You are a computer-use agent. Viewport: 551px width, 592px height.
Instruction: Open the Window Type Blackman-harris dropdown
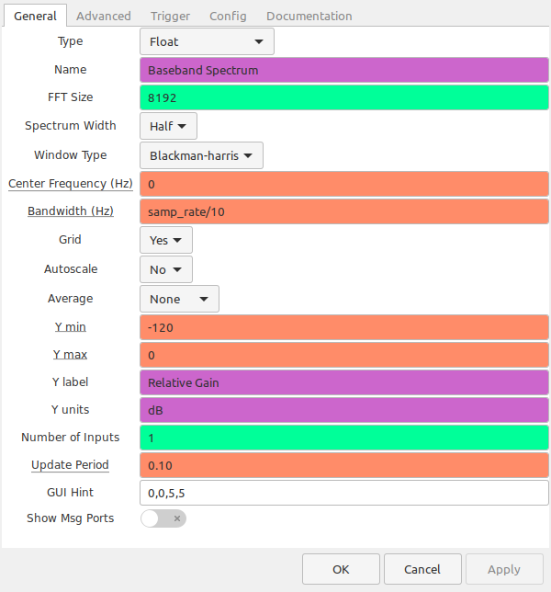coord(201,155)
